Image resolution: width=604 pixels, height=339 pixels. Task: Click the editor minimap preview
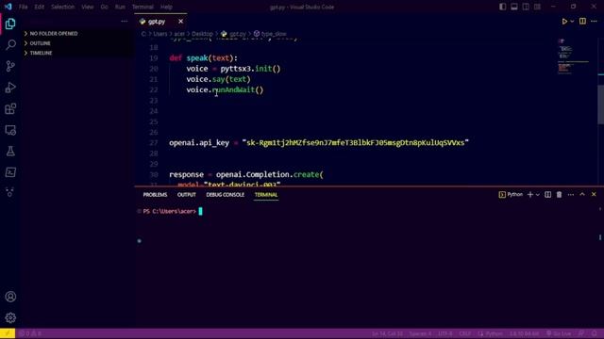click(574, 56)
